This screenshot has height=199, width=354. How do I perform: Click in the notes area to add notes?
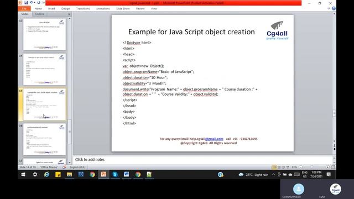coord(202,160)
